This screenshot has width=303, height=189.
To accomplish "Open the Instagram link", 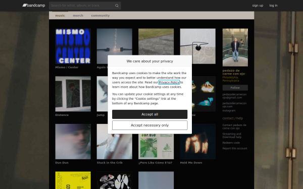I will click(x=229, y=111).
